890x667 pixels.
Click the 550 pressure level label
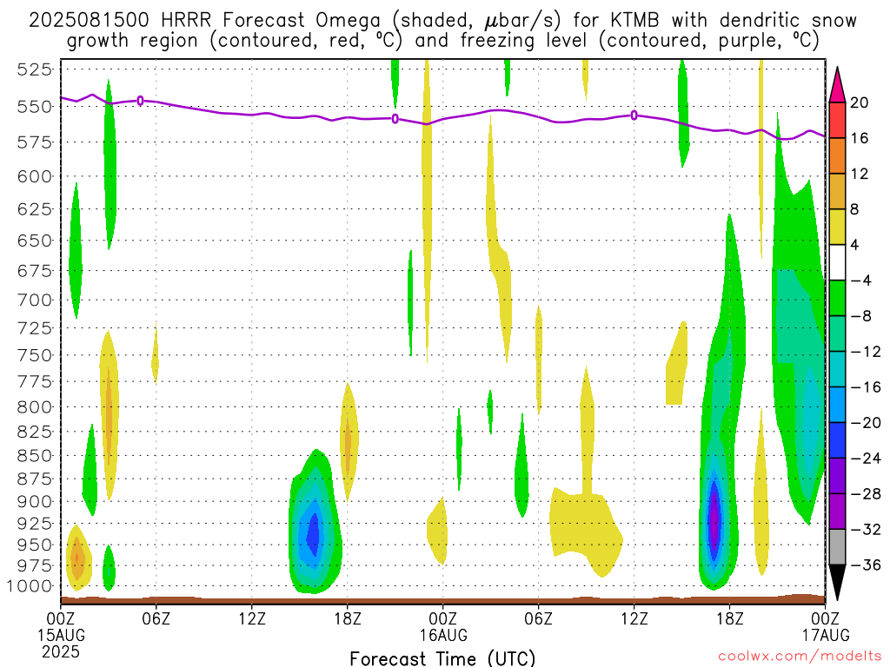[x=34, y=107]
